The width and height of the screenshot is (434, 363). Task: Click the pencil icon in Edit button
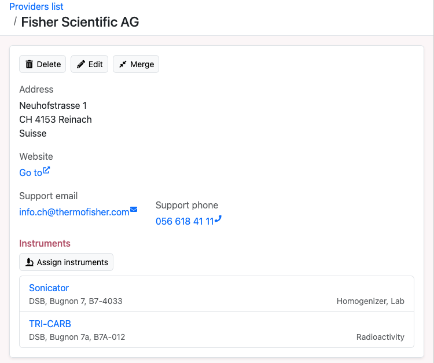[81, 64]
